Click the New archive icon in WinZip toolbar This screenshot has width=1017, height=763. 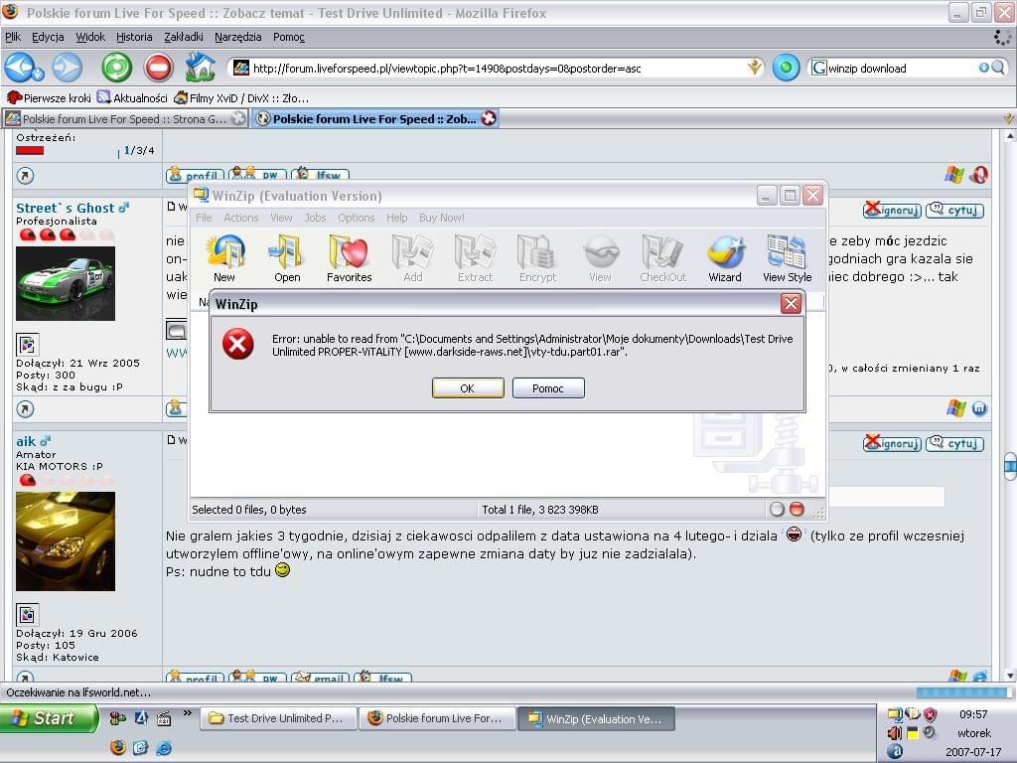coord(224,259)
